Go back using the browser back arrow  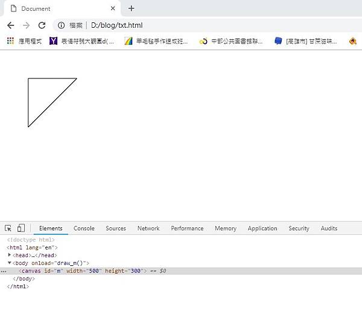[x=11, y=25]
